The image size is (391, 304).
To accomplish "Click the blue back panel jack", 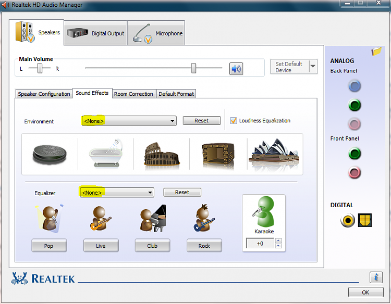I will (x=355, y=86).
